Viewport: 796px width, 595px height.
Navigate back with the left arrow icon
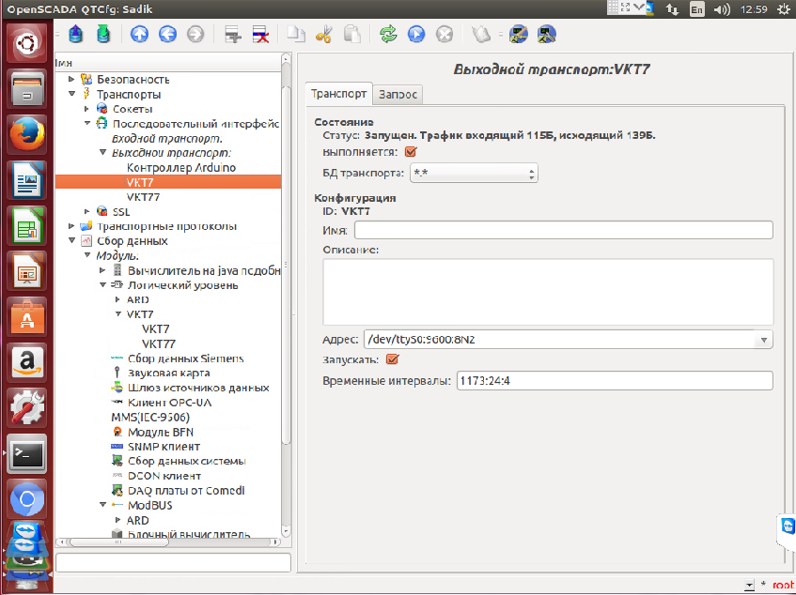click(167, 35)
